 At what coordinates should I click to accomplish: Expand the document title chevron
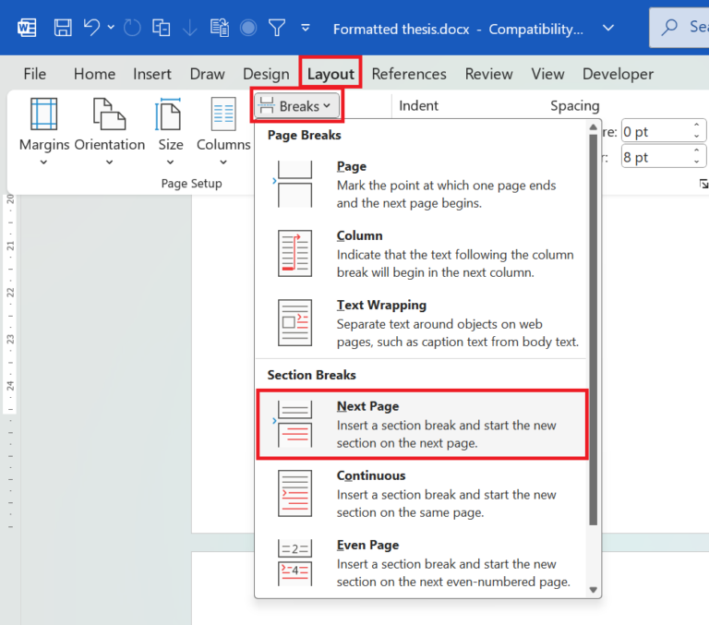[x=608, y=28]
